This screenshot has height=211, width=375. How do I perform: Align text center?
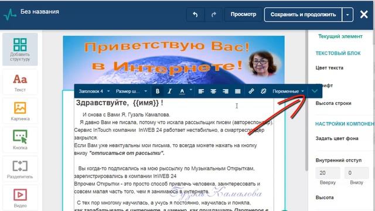click(x=213, y=91)
